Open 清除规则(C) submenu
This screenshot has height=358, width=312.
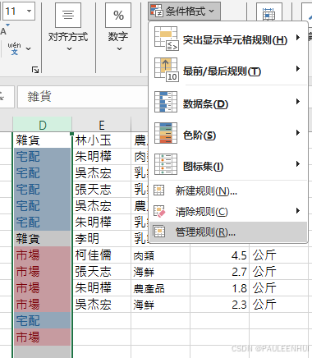(228, 211)
